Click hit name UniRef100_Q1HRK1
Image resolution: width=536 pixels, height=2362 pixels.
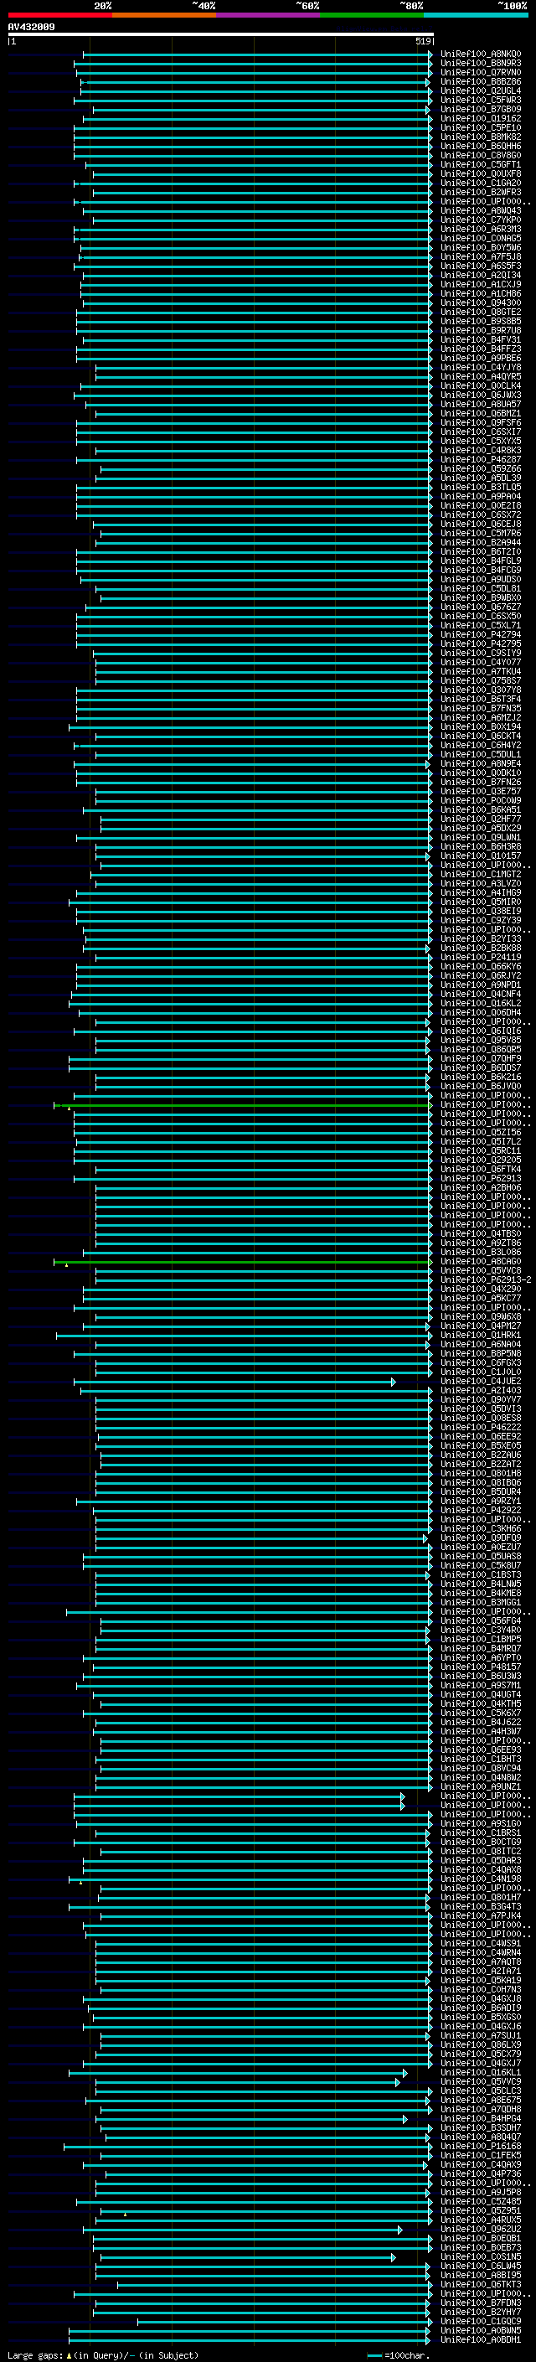pos(480,1335)
